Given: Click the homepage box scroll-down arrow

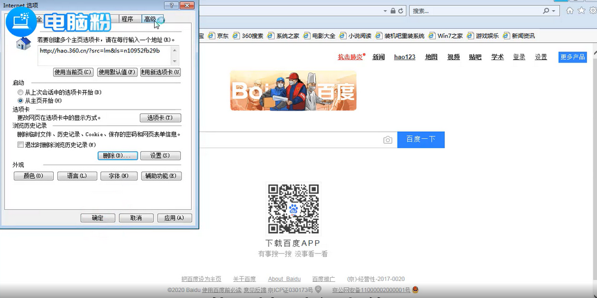Looking at the screenshot, I should [175, 61].
